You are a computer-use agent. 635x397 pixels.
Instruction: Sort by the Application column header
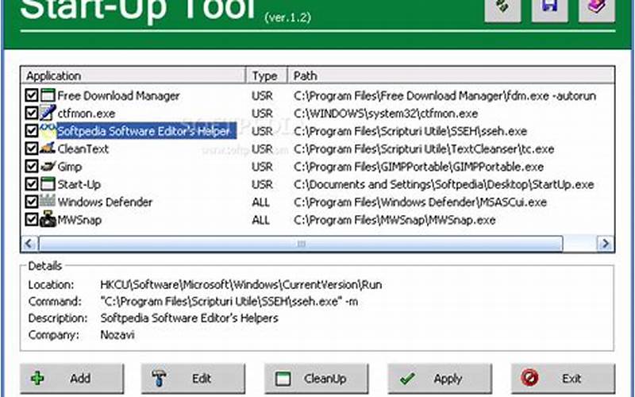point(133,75)
